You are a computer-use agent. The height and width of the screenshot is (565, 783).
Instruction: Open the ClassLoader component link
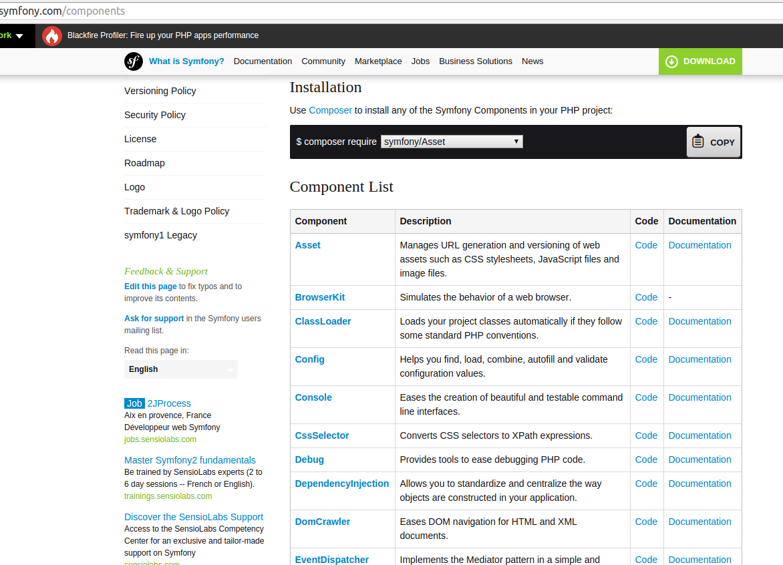click(323, 321)
